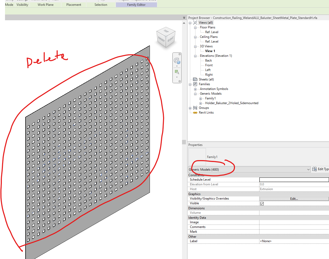This screenshot has height=259, width=329.
Task: Click the view scroll up arrow
Action: 184,23
